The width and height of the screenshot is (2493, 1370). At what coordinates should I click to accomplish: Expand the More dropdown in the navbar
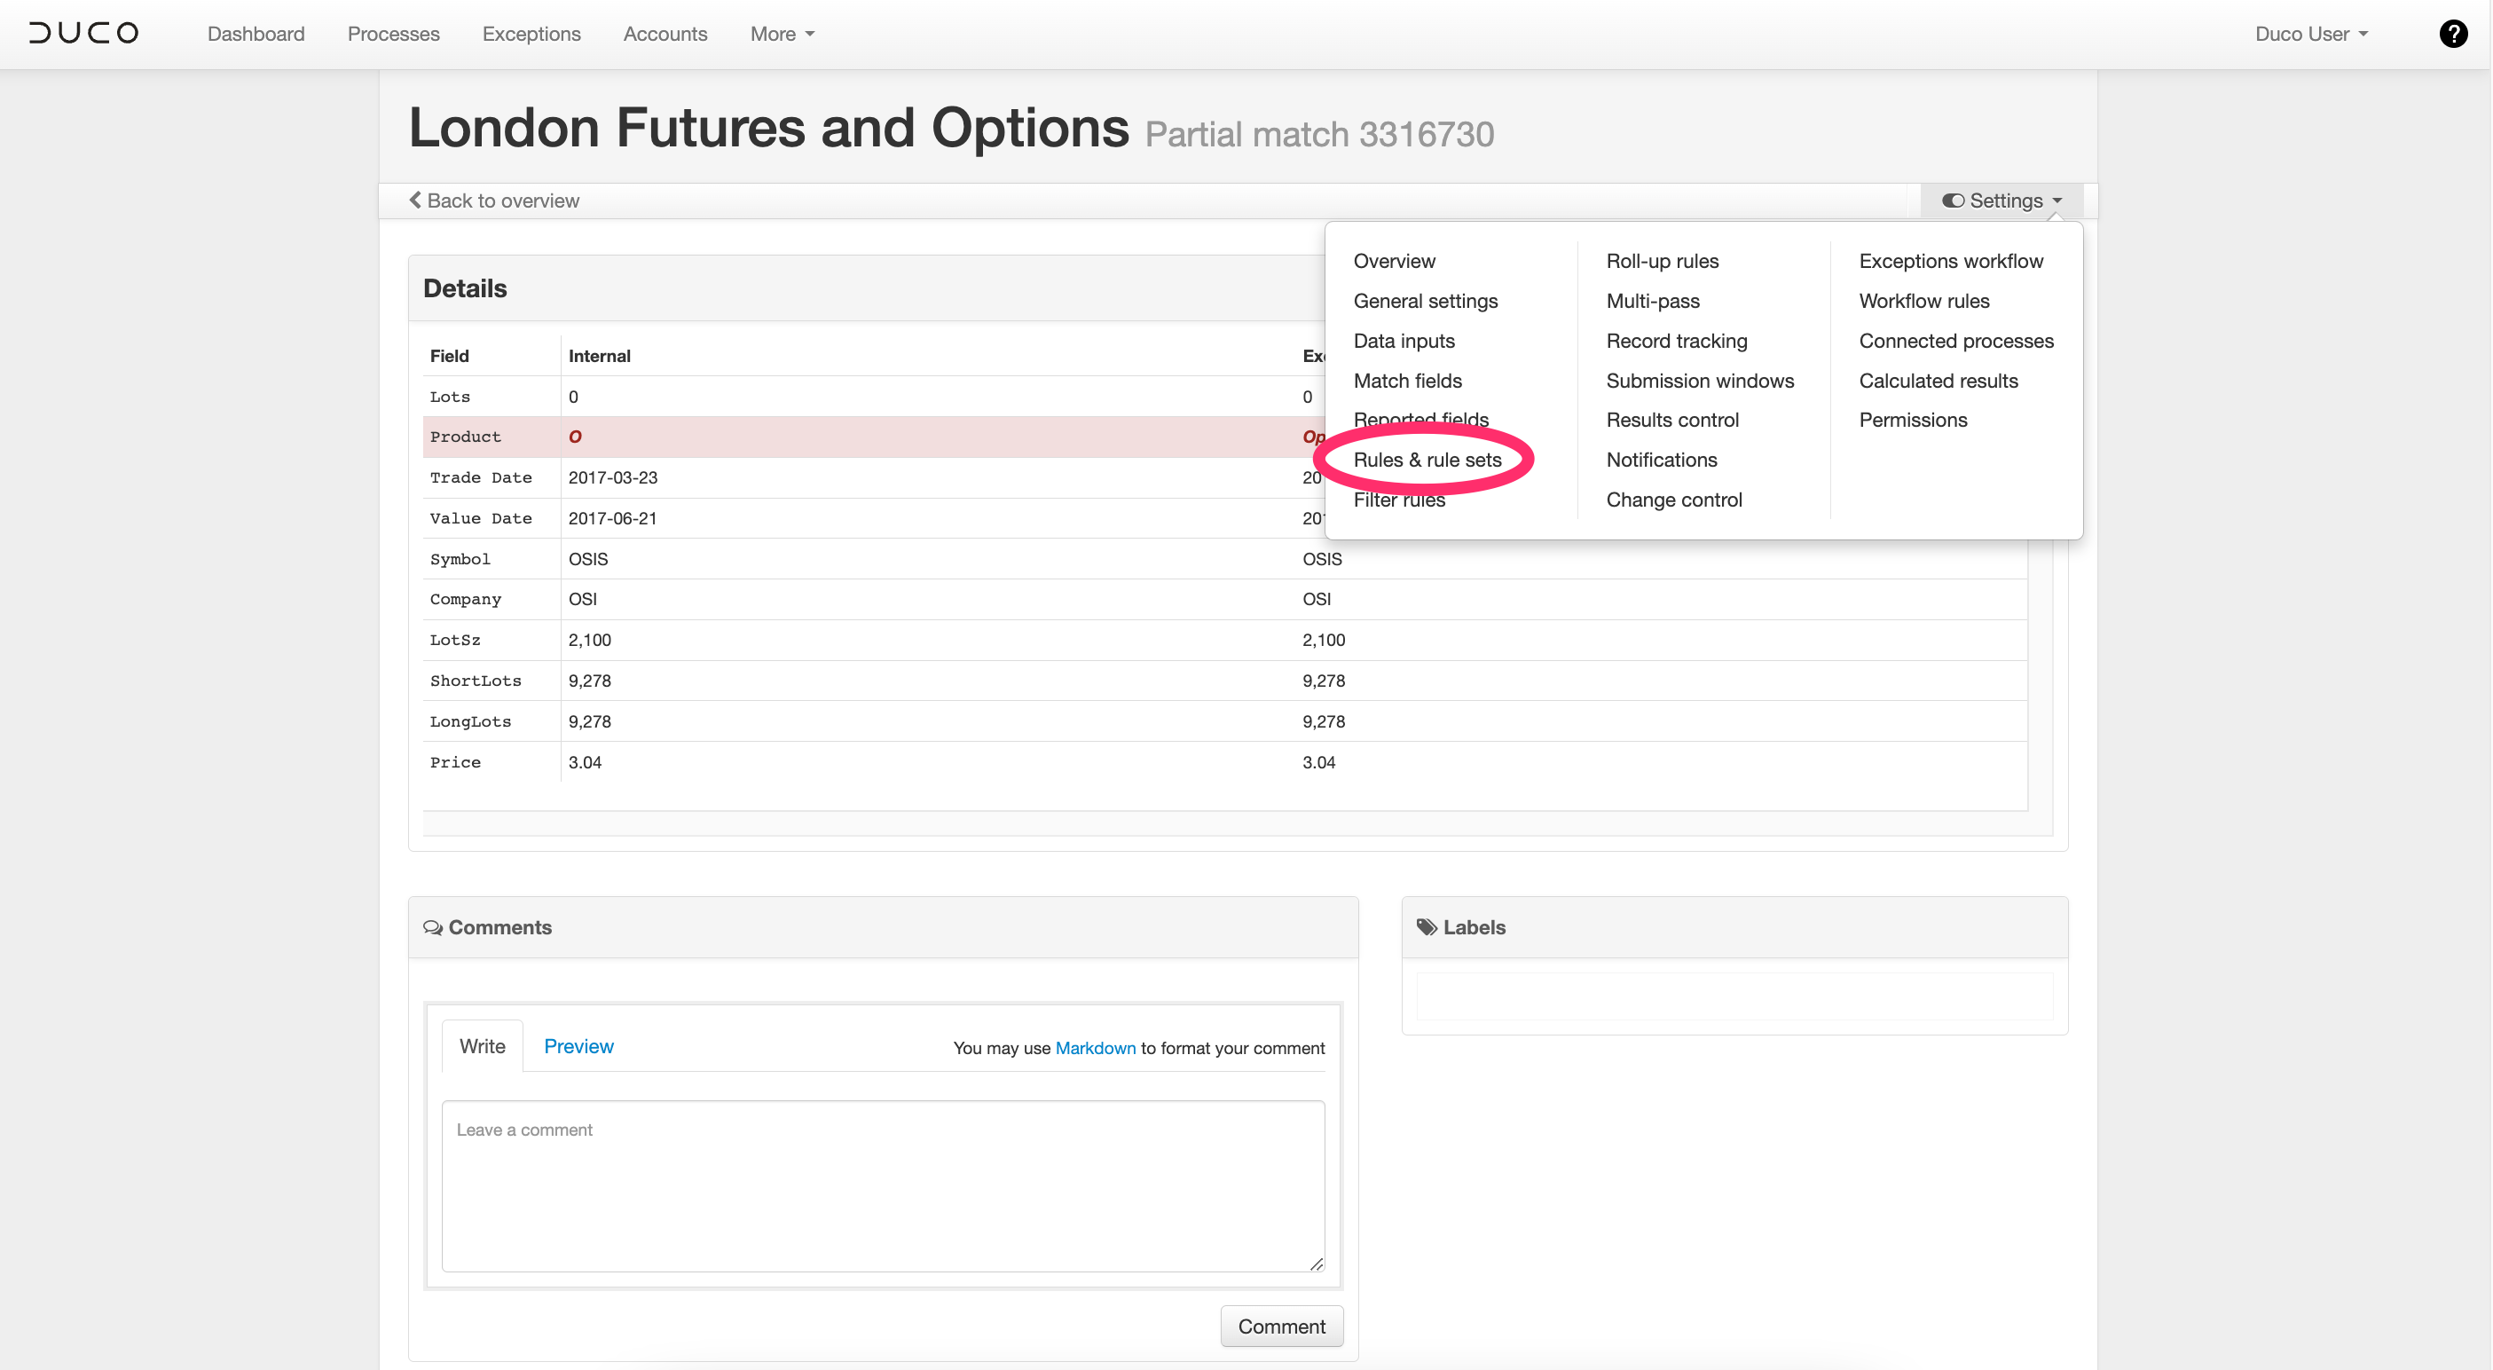(x=781, y=33)
